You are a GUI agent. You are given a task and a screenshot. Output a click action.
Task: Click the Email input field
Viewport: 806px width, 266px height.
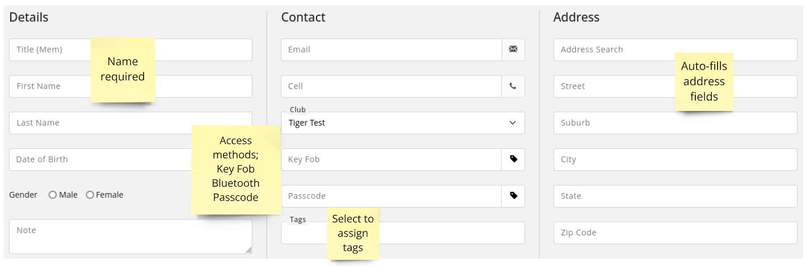pyautogui.click(x=391, y=50)
